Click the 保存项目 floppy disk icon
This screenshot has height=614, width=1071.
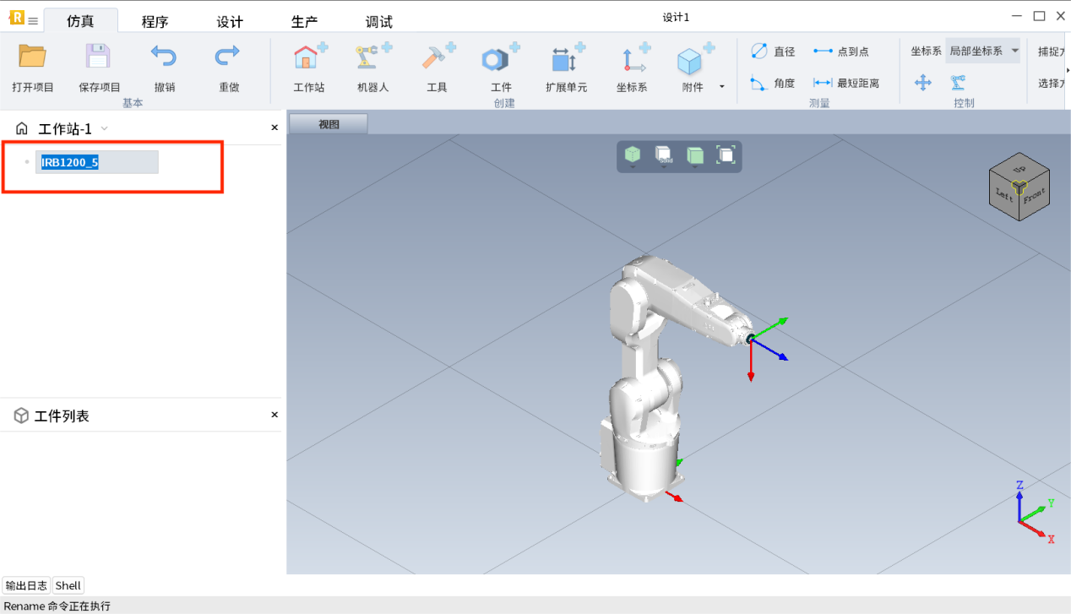pos(99,57)
